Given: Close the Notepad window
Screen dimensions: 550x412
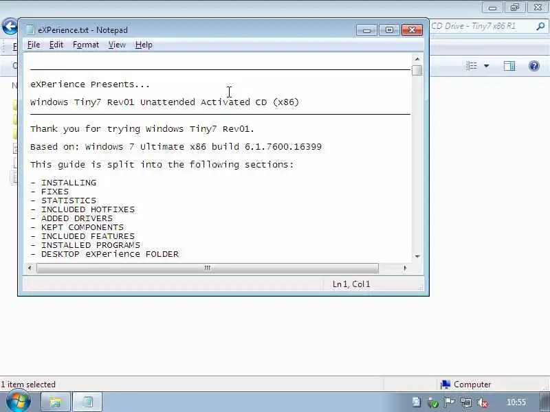Looking at the screenshot, I should pos(412,30).
